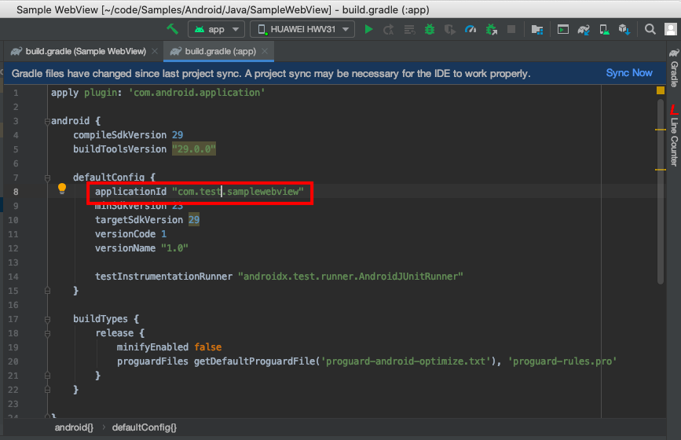The image size is (681, 440).
Task: Open the app run configuration dropdown
Action: point(216,29)
